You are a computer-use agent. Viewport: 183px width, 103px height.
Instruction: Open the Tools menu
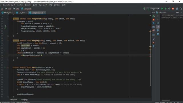[x=45, y=5]
